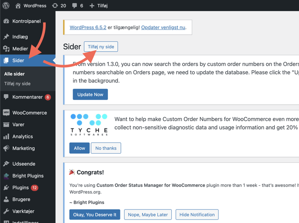Open Brugere users menu
The height and width of the screenshot is (223, 299).
(21, 200)
